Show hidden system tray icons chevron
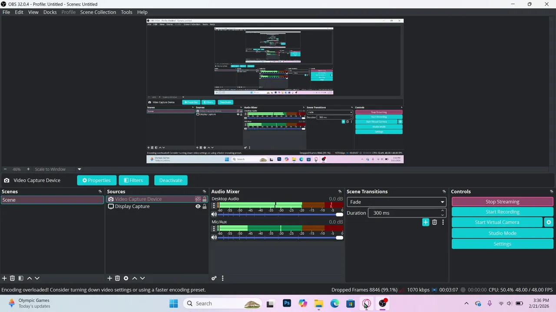 (467, 303)
